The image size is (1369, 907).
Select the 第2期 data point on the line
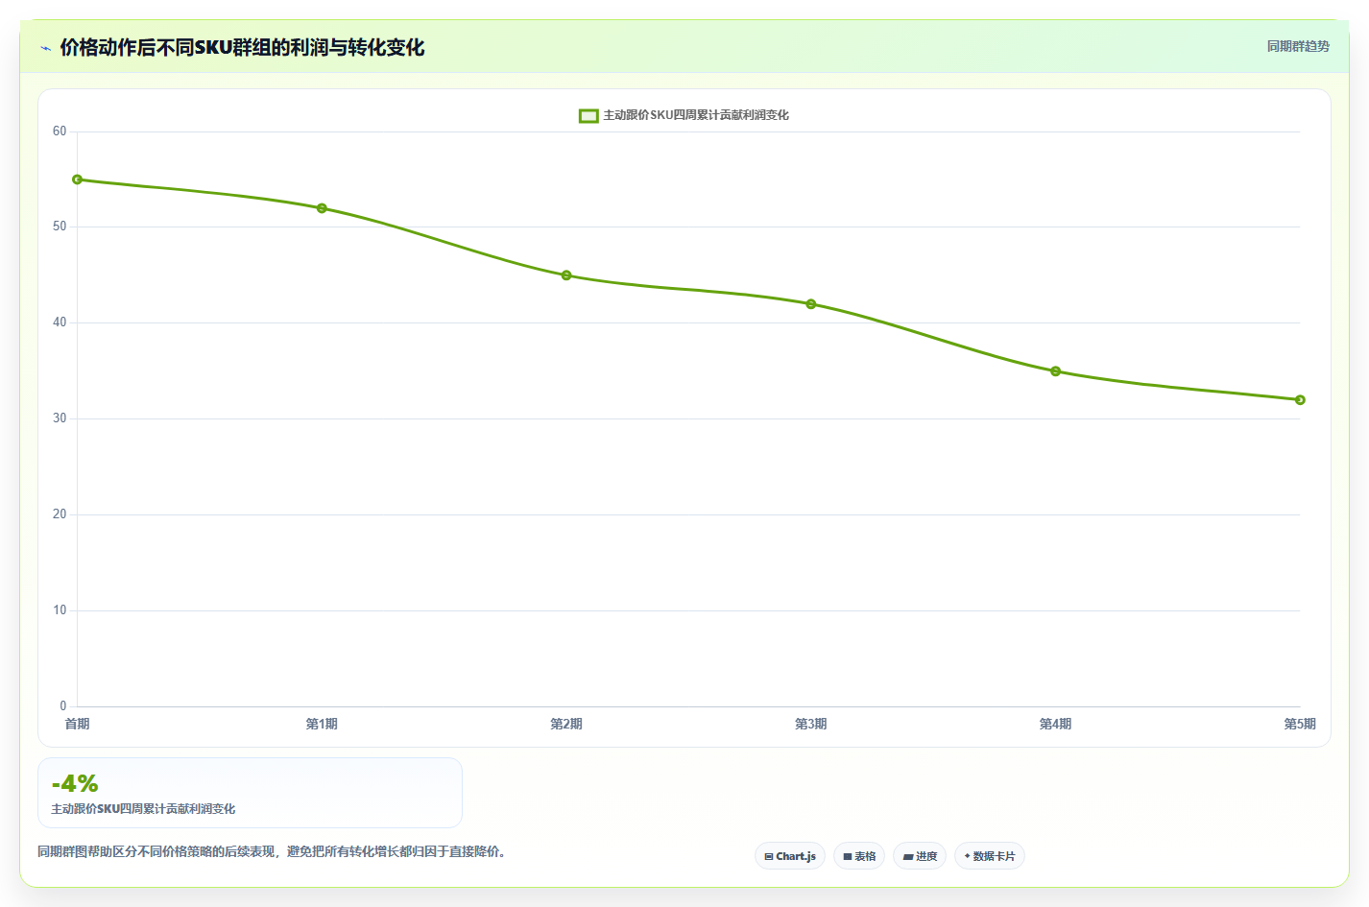click(566, 275)
